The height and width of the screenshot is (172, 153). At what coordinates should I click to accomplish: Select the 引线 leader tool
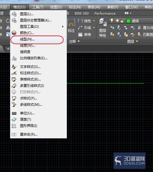coord(84,28)
